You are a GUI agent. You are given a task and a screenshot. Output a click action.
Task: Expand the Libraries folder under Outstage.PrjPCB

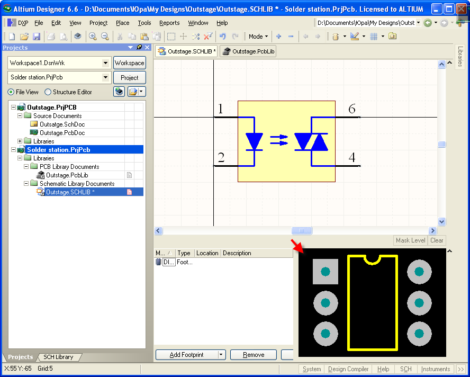[20, 141]
